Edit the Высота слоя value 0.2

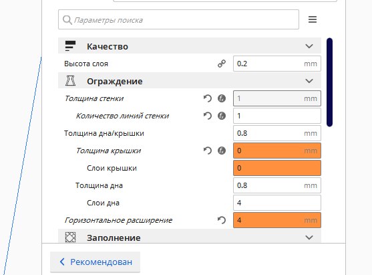(277, 64)
